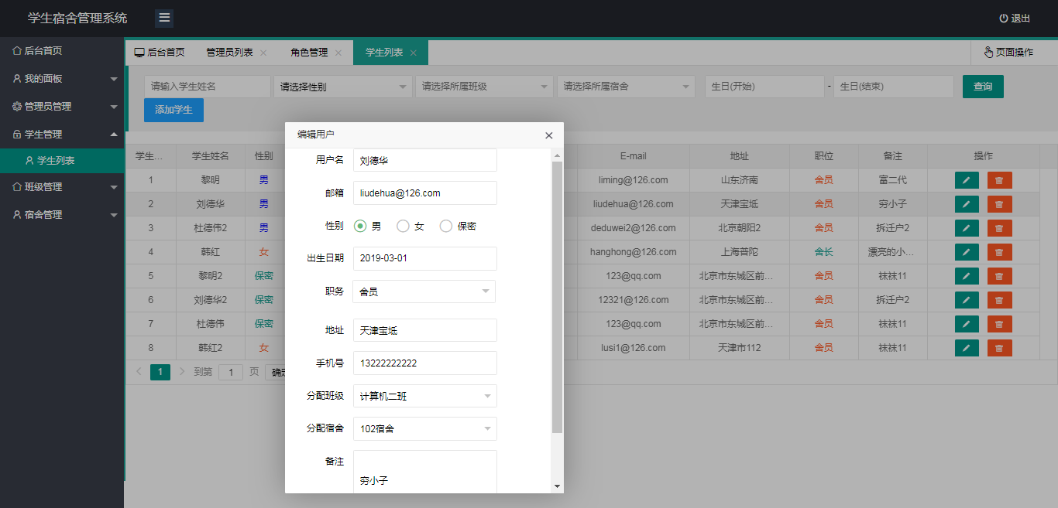Open the 请选择性别 dropdown

point(342,87)
